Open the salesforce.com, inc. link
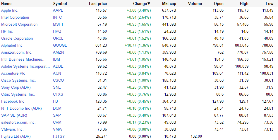 coord(18,122)
